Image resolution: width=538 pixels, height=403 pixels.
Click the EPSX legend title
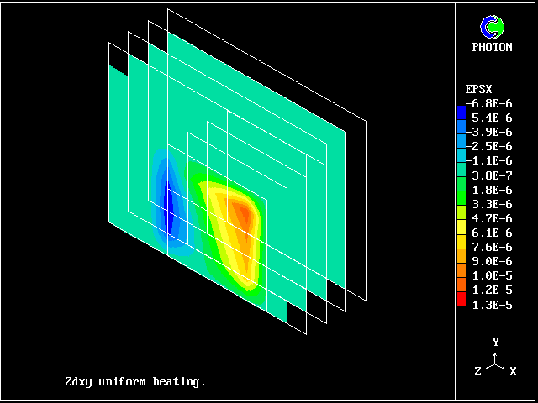(x=477, y=88)
